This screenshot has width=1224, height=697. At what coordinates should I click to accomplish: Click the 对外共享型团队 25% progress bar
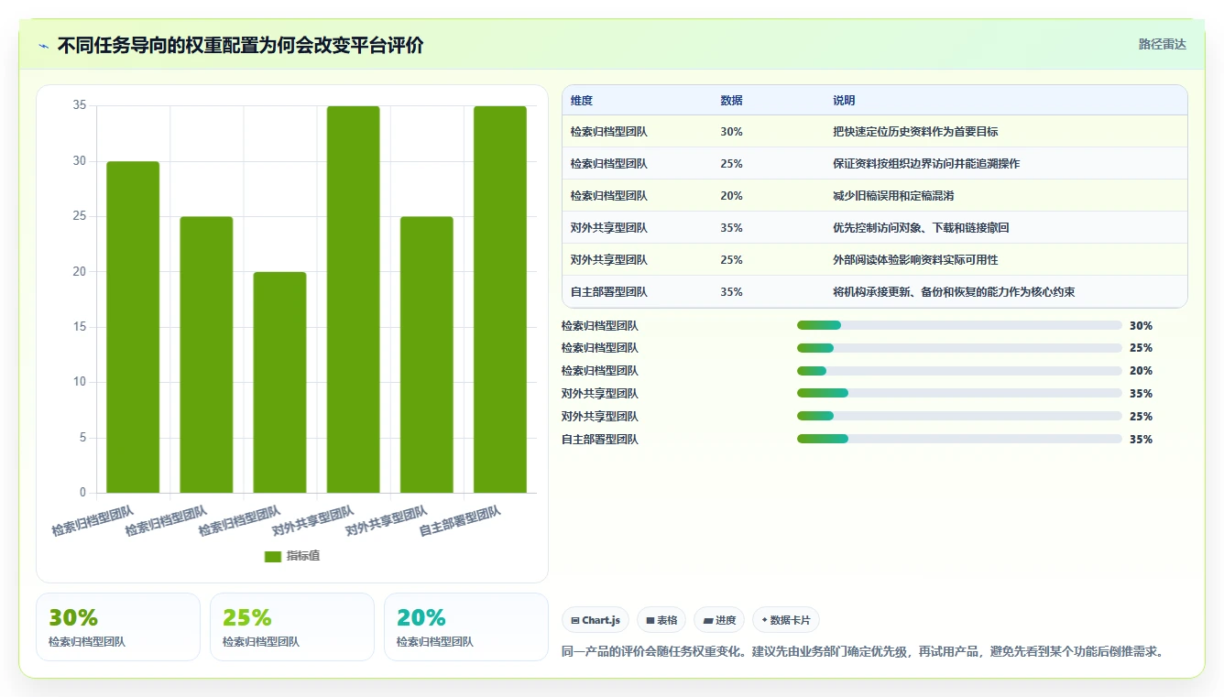[x=959, y=416]
